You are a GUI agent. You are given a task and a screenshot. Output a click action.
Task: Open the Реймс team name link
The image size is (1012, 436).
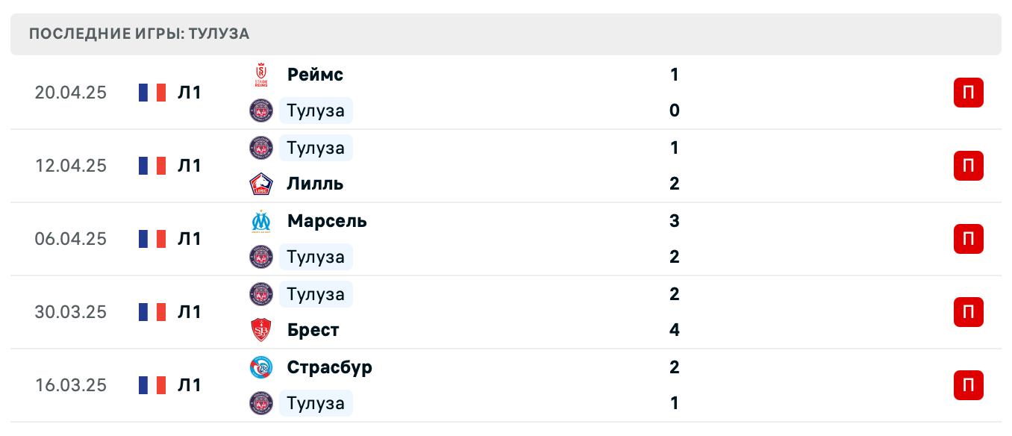(x=315, y=75)
